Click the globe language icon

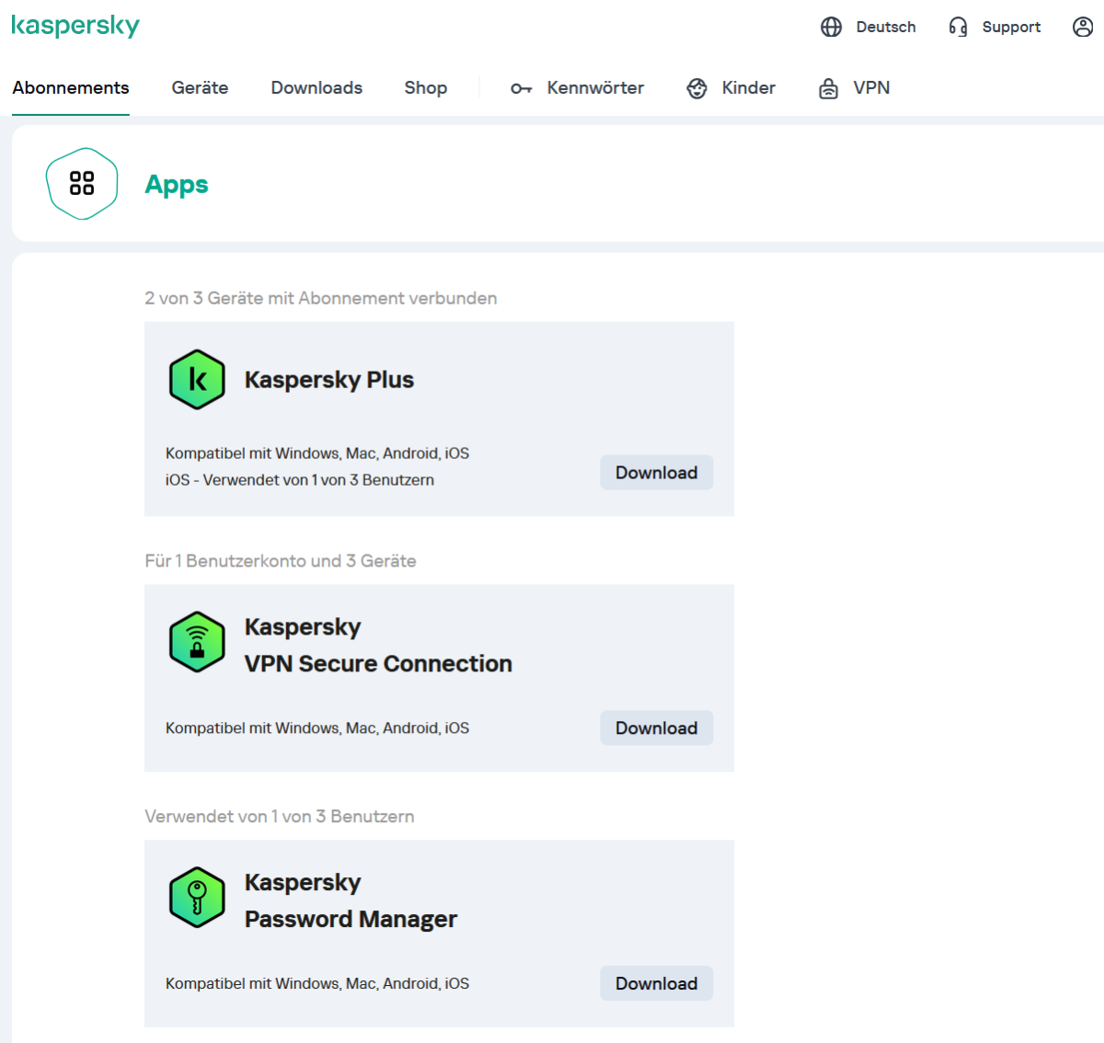[x=832, y=27]
